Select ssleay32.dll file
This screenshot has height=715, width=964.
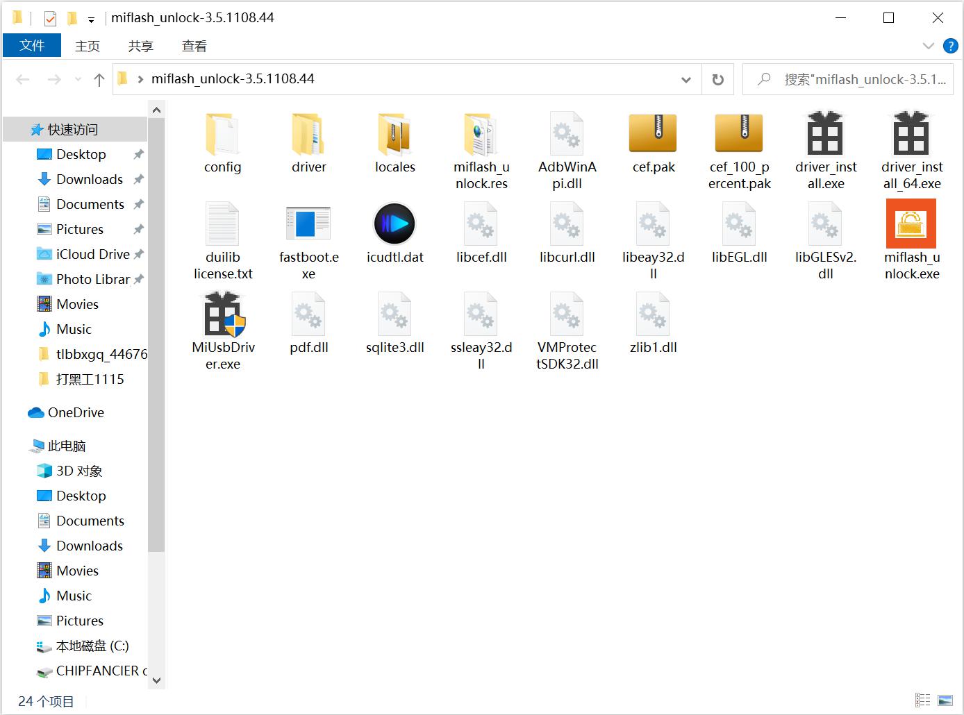481,332
